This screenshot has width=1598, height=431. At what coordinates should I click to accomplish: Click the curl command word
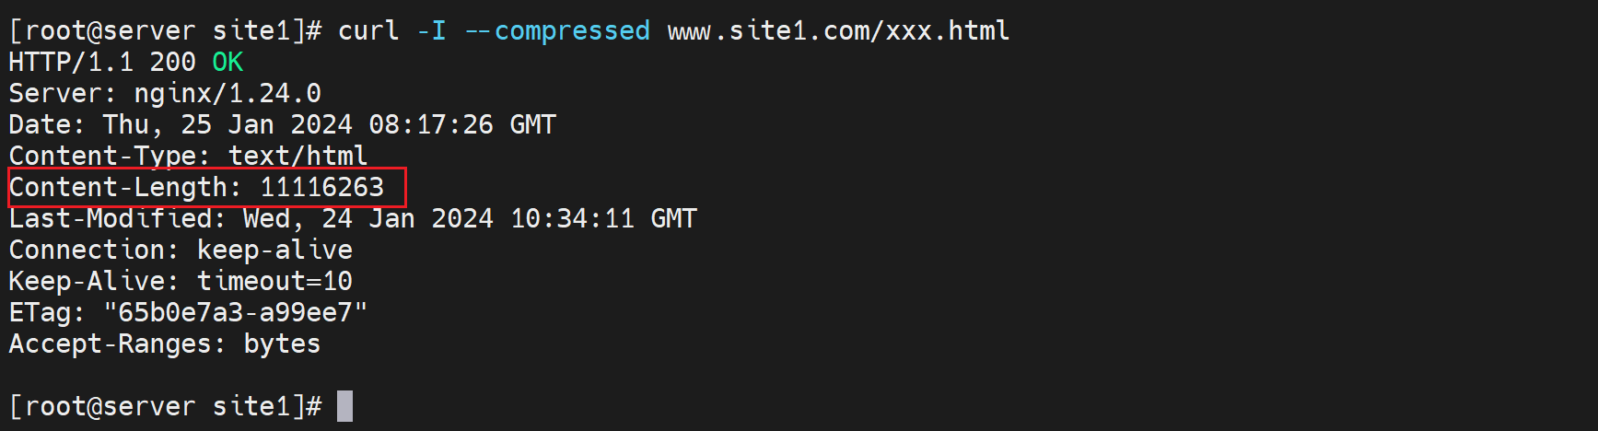[368, 30]
